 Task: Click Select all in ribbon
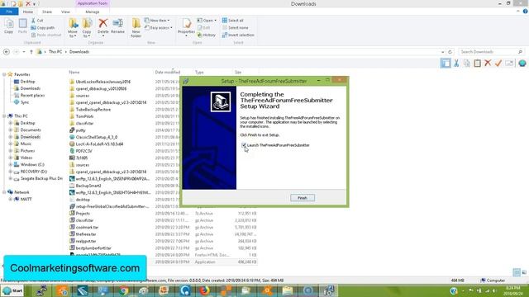point(233,21)
